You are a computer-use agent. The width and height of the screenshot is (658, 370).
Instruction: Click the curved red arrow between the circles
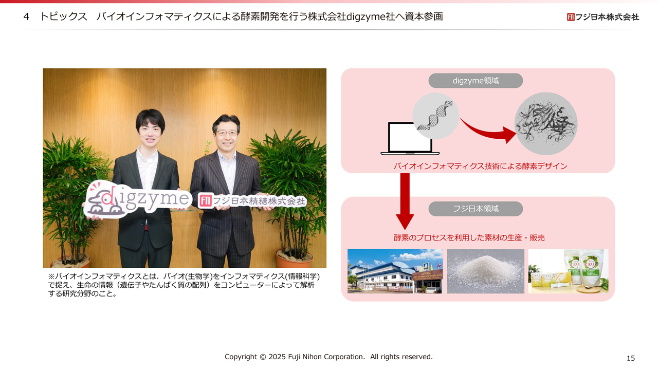pyautogui.click(x=487, y=129)
